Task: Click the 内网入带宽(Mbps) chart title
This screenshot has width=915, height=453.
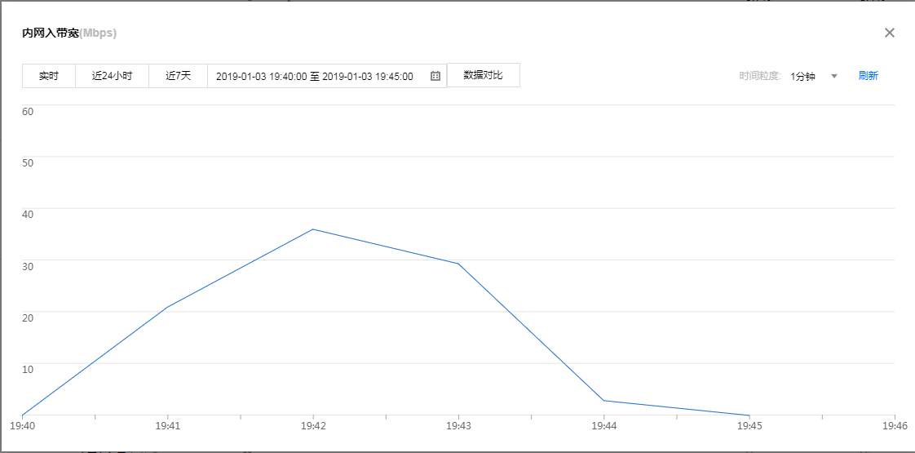Action: (69, 33)
